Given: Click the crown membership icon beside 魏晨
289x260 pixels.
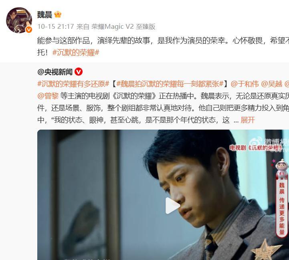Looking at the screenshot, I should click(58, 14).
